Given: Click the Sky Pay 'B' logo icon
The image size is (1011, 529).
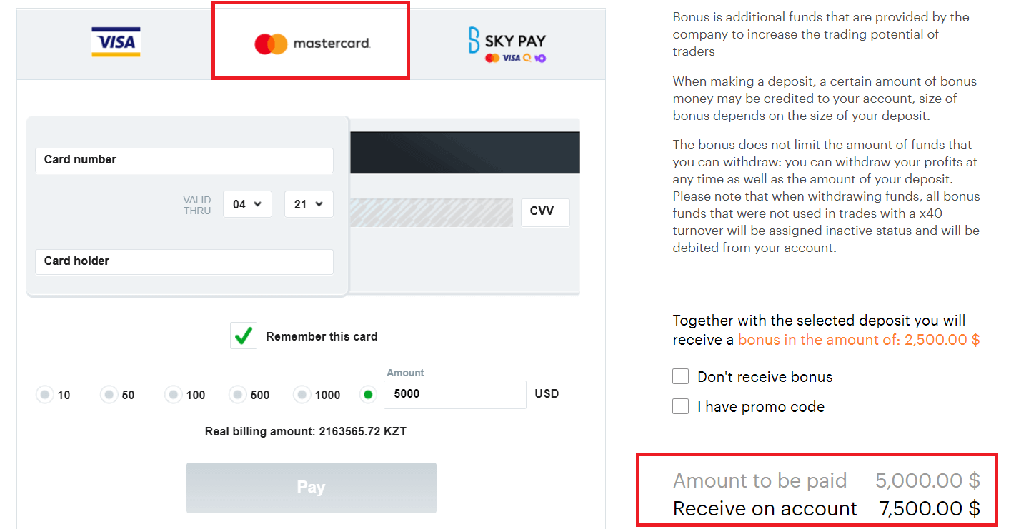Looking at the screenshot, I should click(x=474, y=40).
